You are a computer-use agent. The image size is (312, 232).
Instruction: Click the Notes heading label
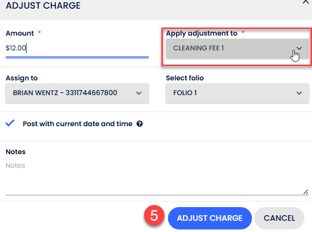[15, 152]
